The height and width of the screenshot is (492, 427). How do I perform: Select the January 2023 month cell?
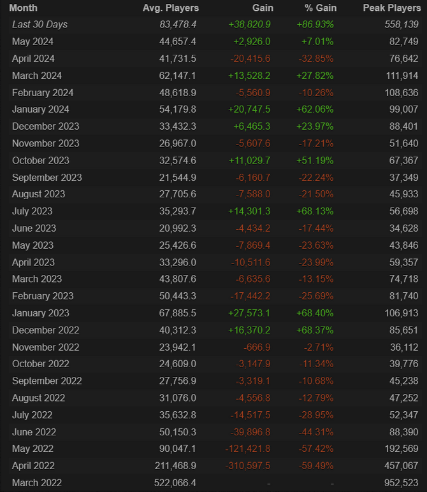[x=41, y=313]
